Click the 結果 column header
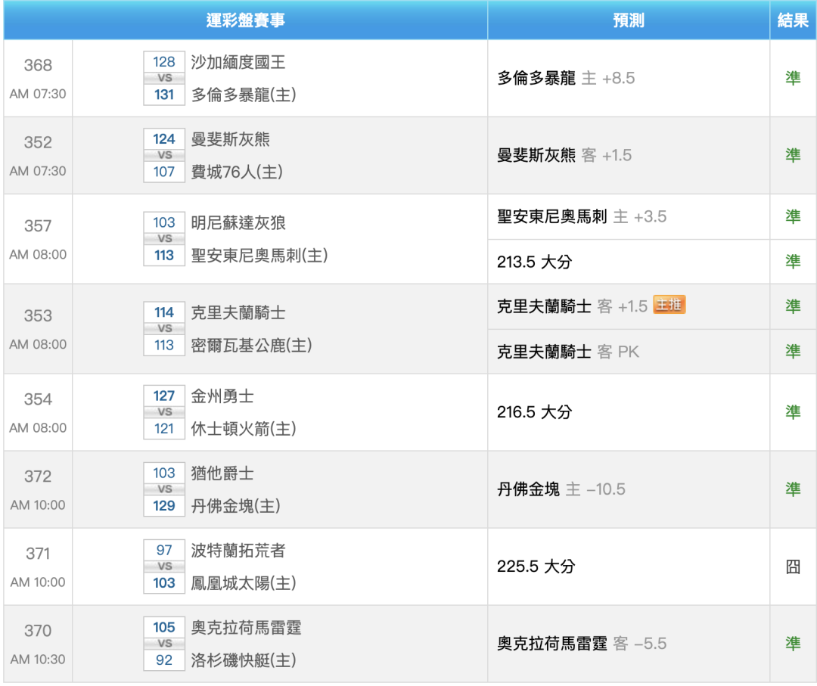This screenshot has width=817, height=686. [x=793, y=20]
